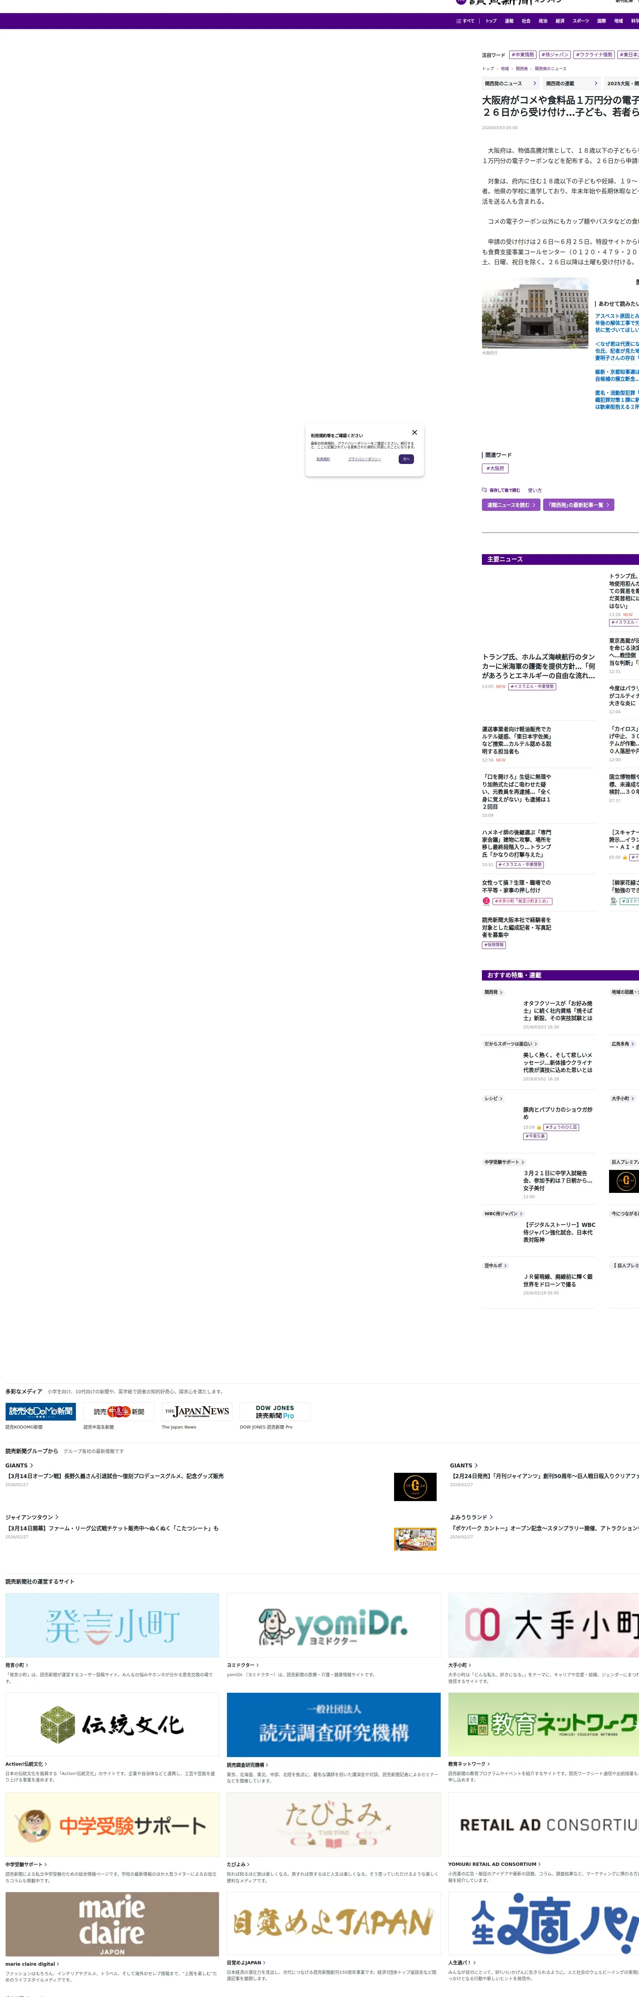Click the #きょうのひと皿 tag

click(561, 1127)
